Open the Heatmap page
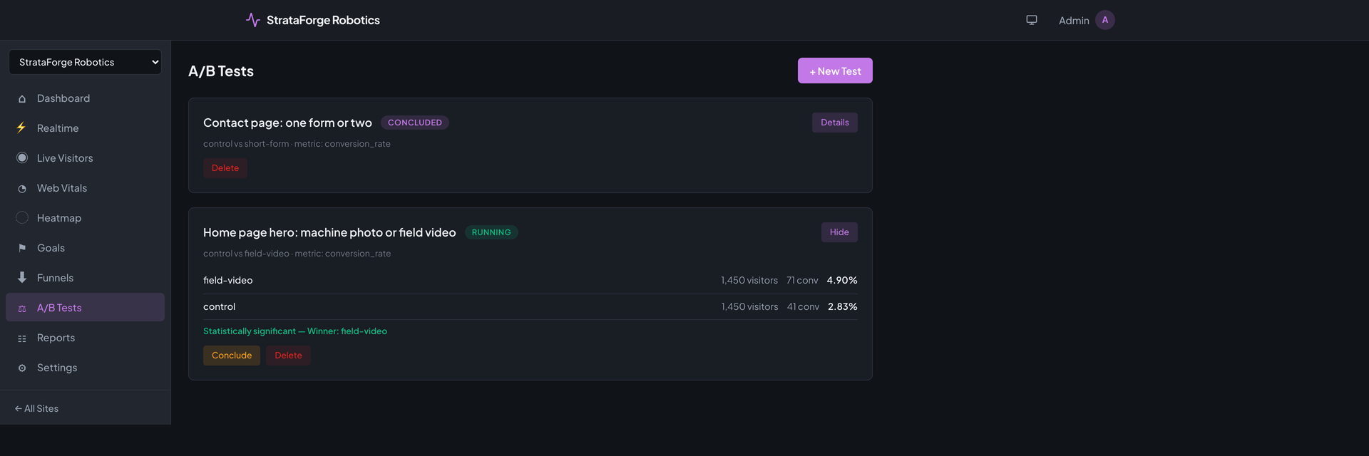The width and height of the screenshot is (1369, 456). 85,218
